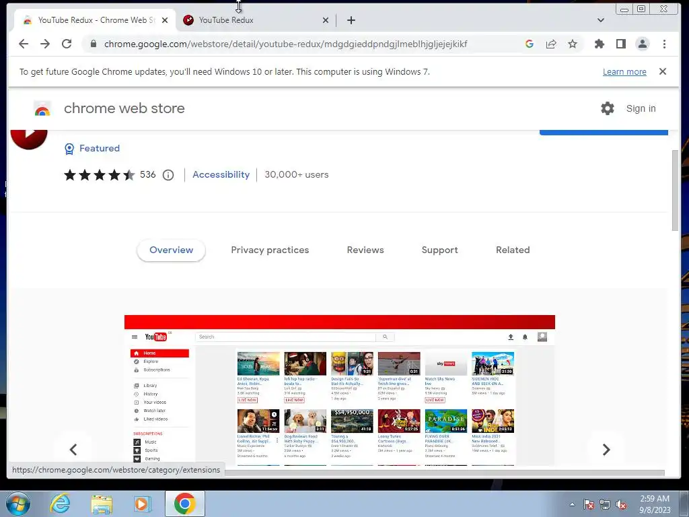The image size is (689, 517).
Task: Open Windows Explorer from taskbar
Action: (x=102, y=504)
